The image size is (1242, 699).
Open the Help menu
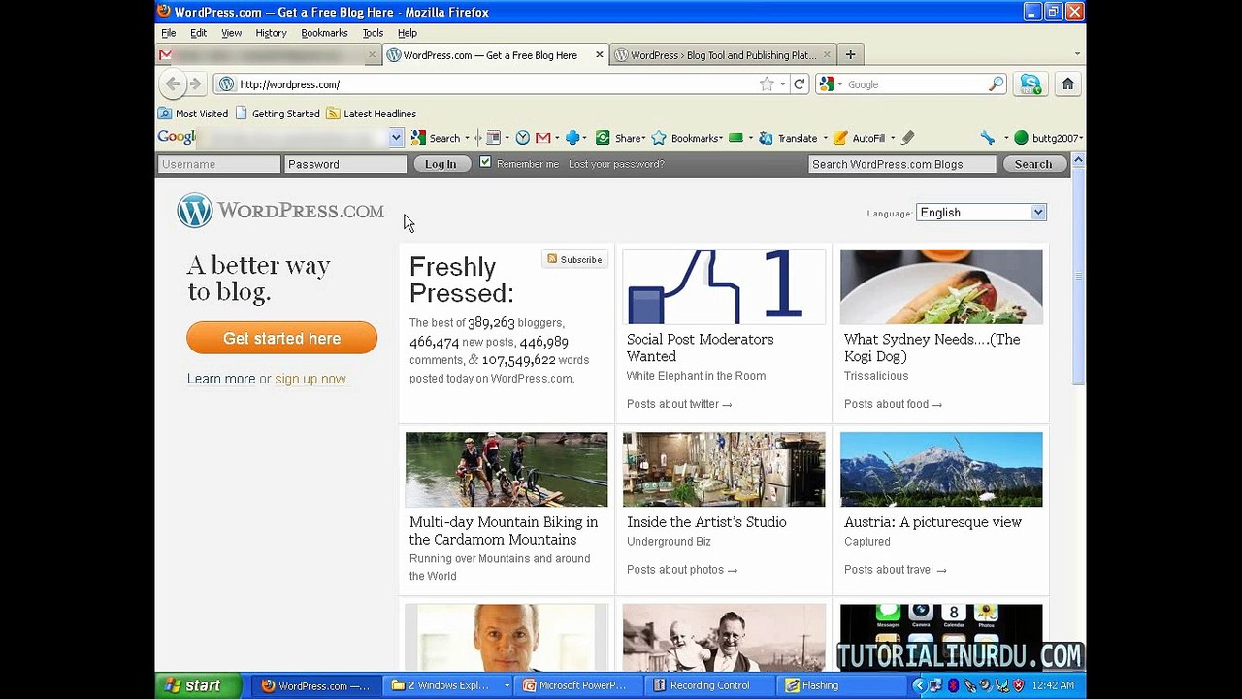(408, 33)
